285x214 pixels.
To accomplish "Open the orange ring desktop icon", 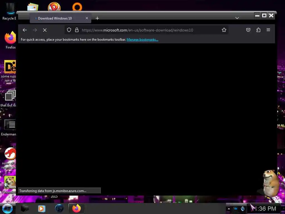I will (x=77, y=7).
